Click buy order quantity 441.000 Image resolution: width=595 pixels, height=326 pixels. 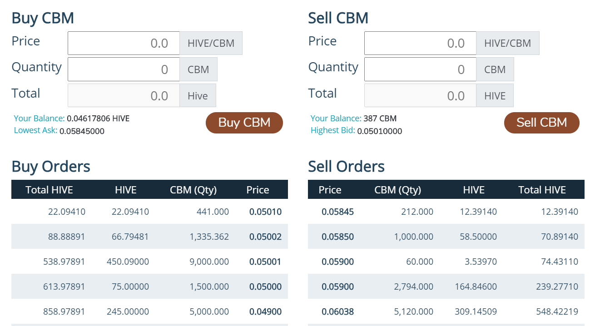[x=213, y=212]
